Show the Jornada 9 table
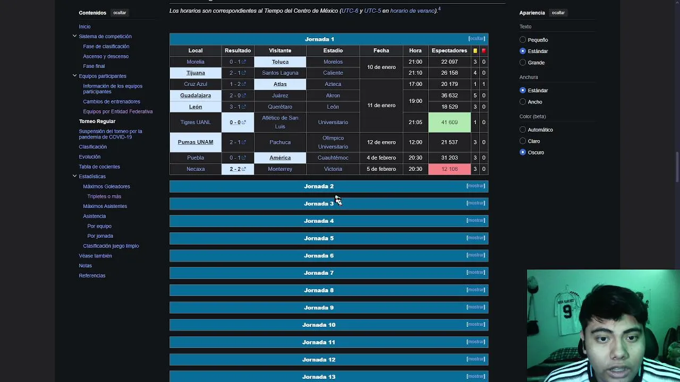Viewport: 680px width, 382px height. (475, 307)
